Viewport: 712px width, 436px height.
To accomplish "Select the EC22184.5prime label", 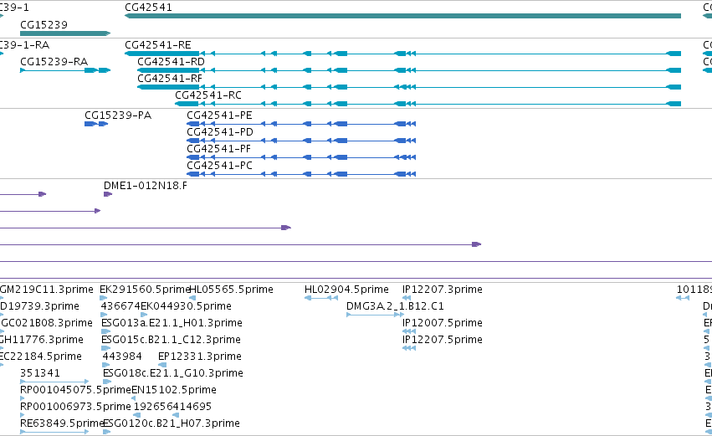I will pyautogui.click(x=40, y=357).
